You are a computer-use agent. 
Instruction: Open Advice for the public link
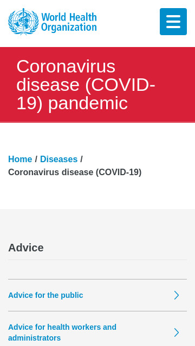(45, 295)
